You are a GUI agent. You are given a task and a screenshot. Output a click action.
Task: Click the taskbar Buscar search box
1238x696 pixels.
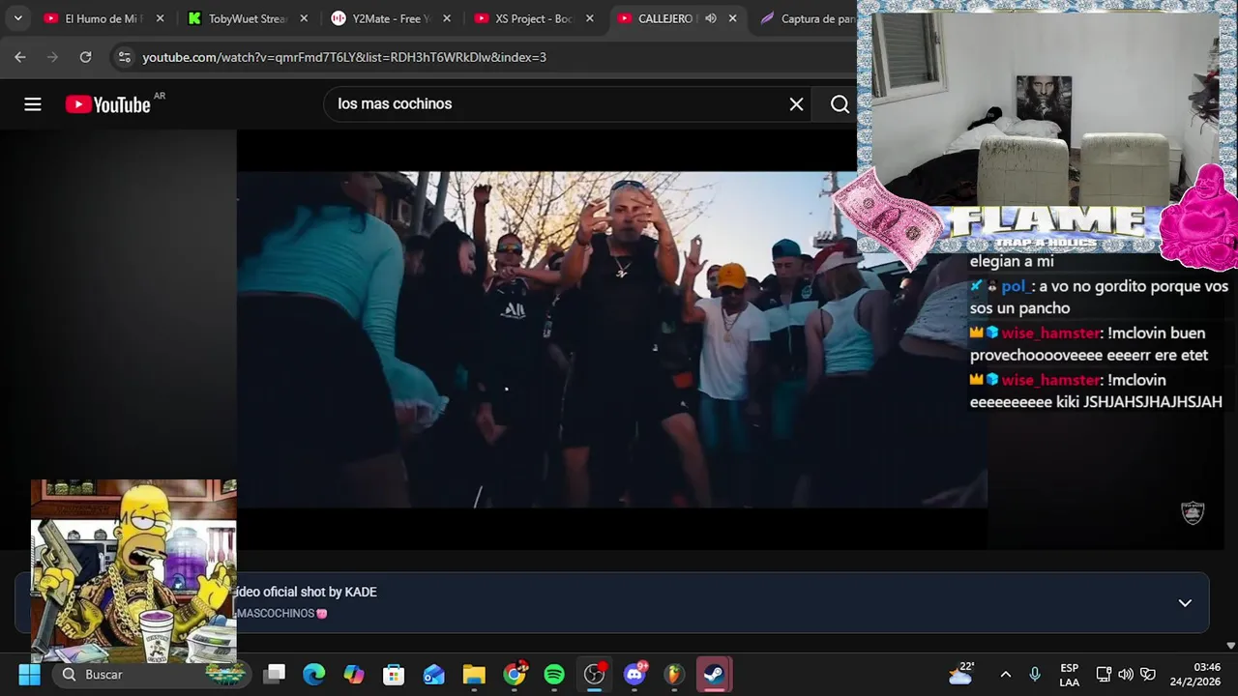(150, 674)
